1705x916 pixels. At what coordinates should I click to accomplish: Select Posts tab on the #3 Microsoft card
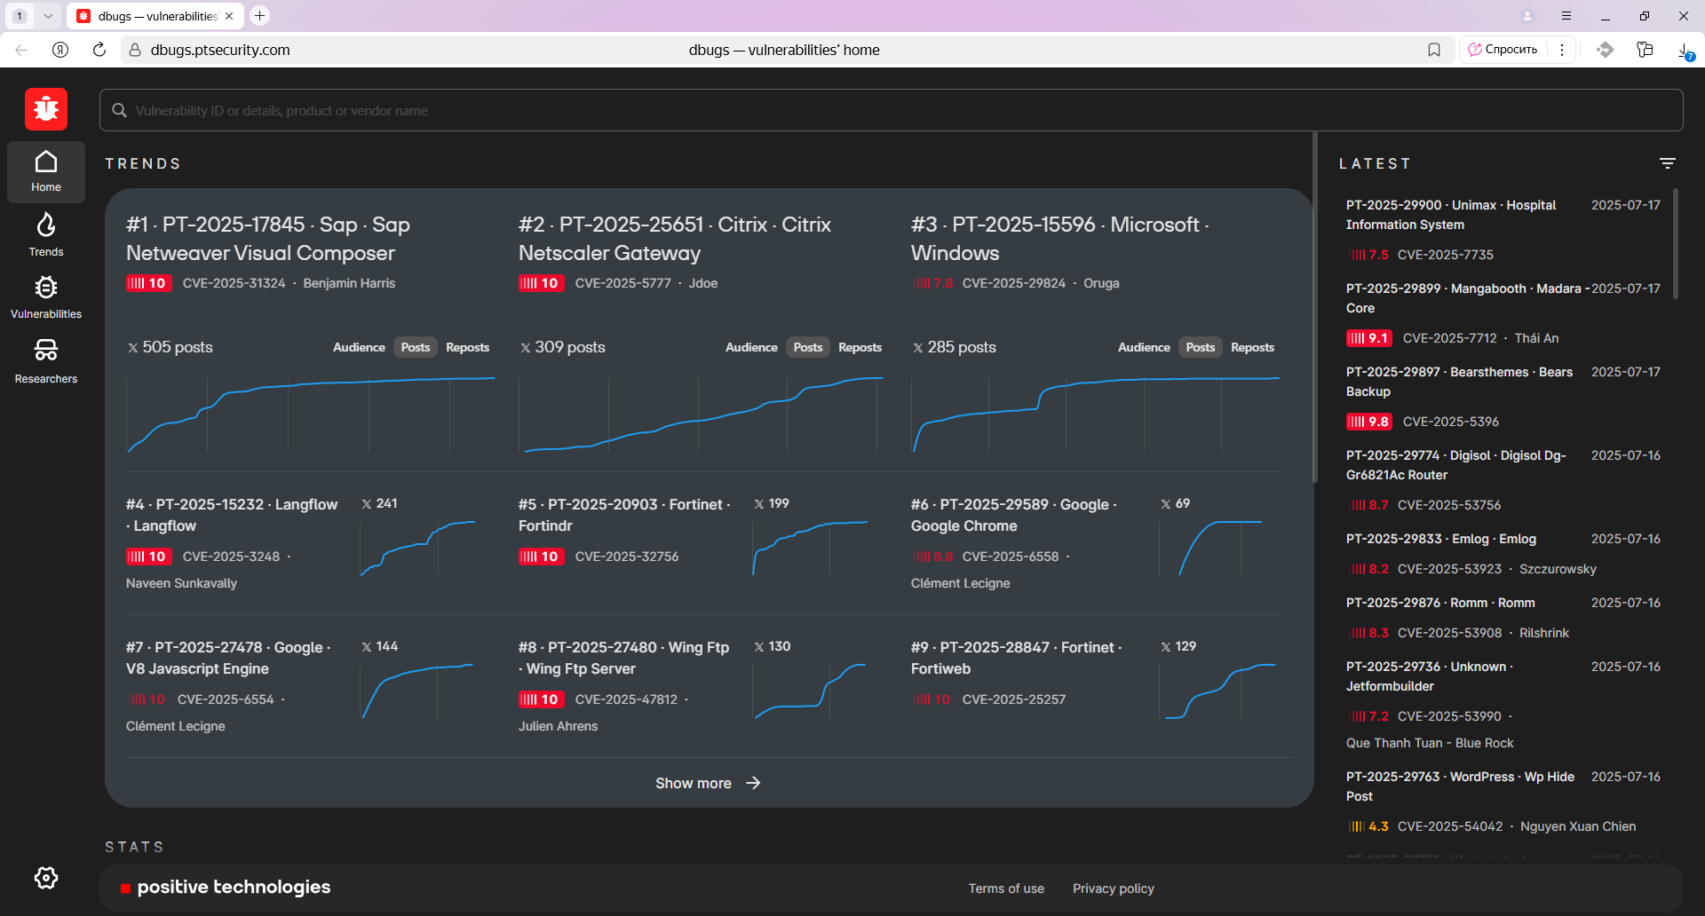(x=1200, y=347)
